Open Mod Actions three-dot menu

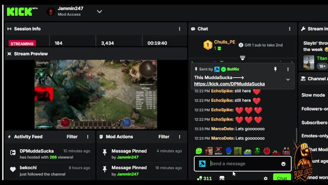pos(179,137)
